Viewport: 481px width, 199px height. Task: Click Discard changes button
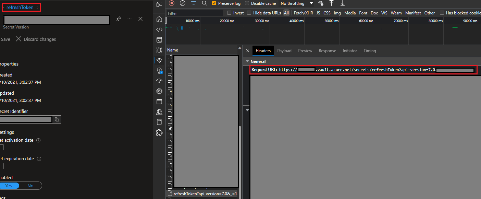click(x=36, y=39)
